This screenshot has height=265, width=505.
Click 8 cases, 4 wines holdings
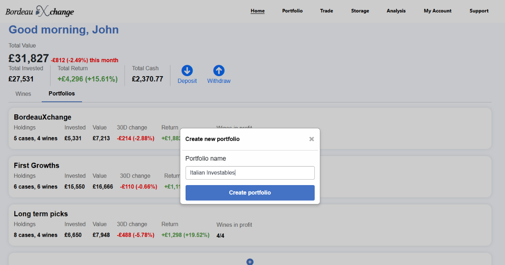(36, 235)
